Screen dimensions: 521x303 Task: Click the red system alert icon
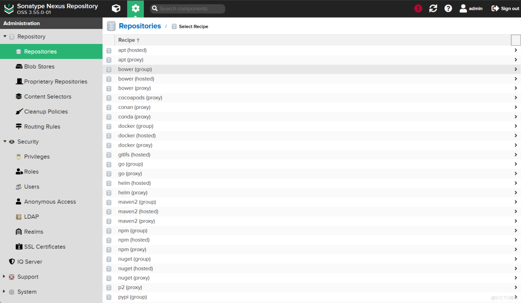[x=418, y=8]
